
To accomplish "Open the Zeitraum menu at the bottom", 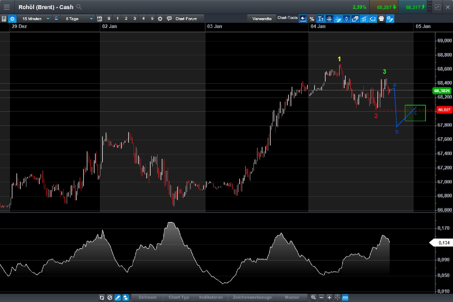I will click(x=148, y=298).
